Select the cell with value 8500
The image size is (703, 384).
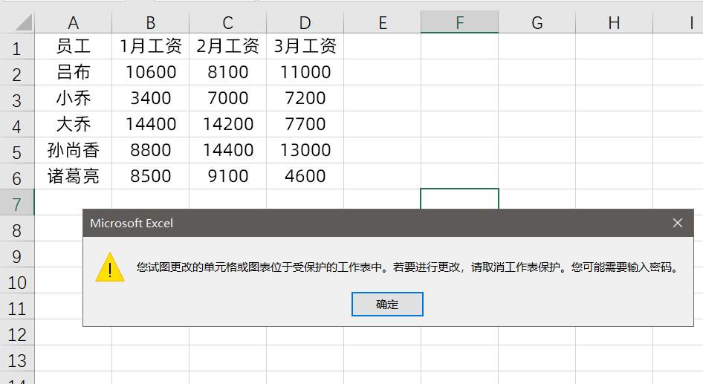(x=151, y=176)
